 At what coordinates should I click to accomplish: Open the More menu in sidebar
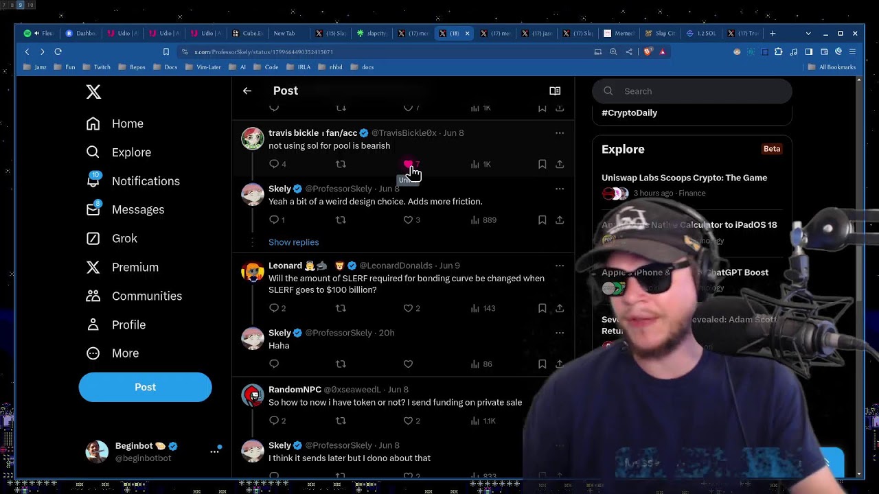click(x=112, y=353)
